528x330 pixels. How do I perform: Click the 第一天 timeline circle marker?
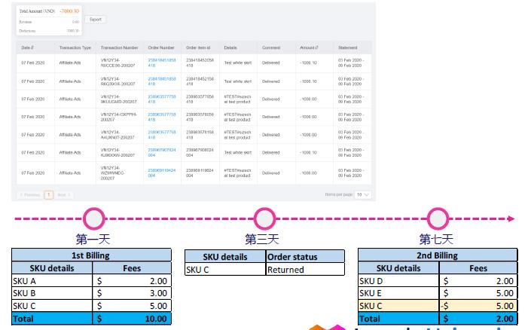pyautogui.click(x=94, y=220)
